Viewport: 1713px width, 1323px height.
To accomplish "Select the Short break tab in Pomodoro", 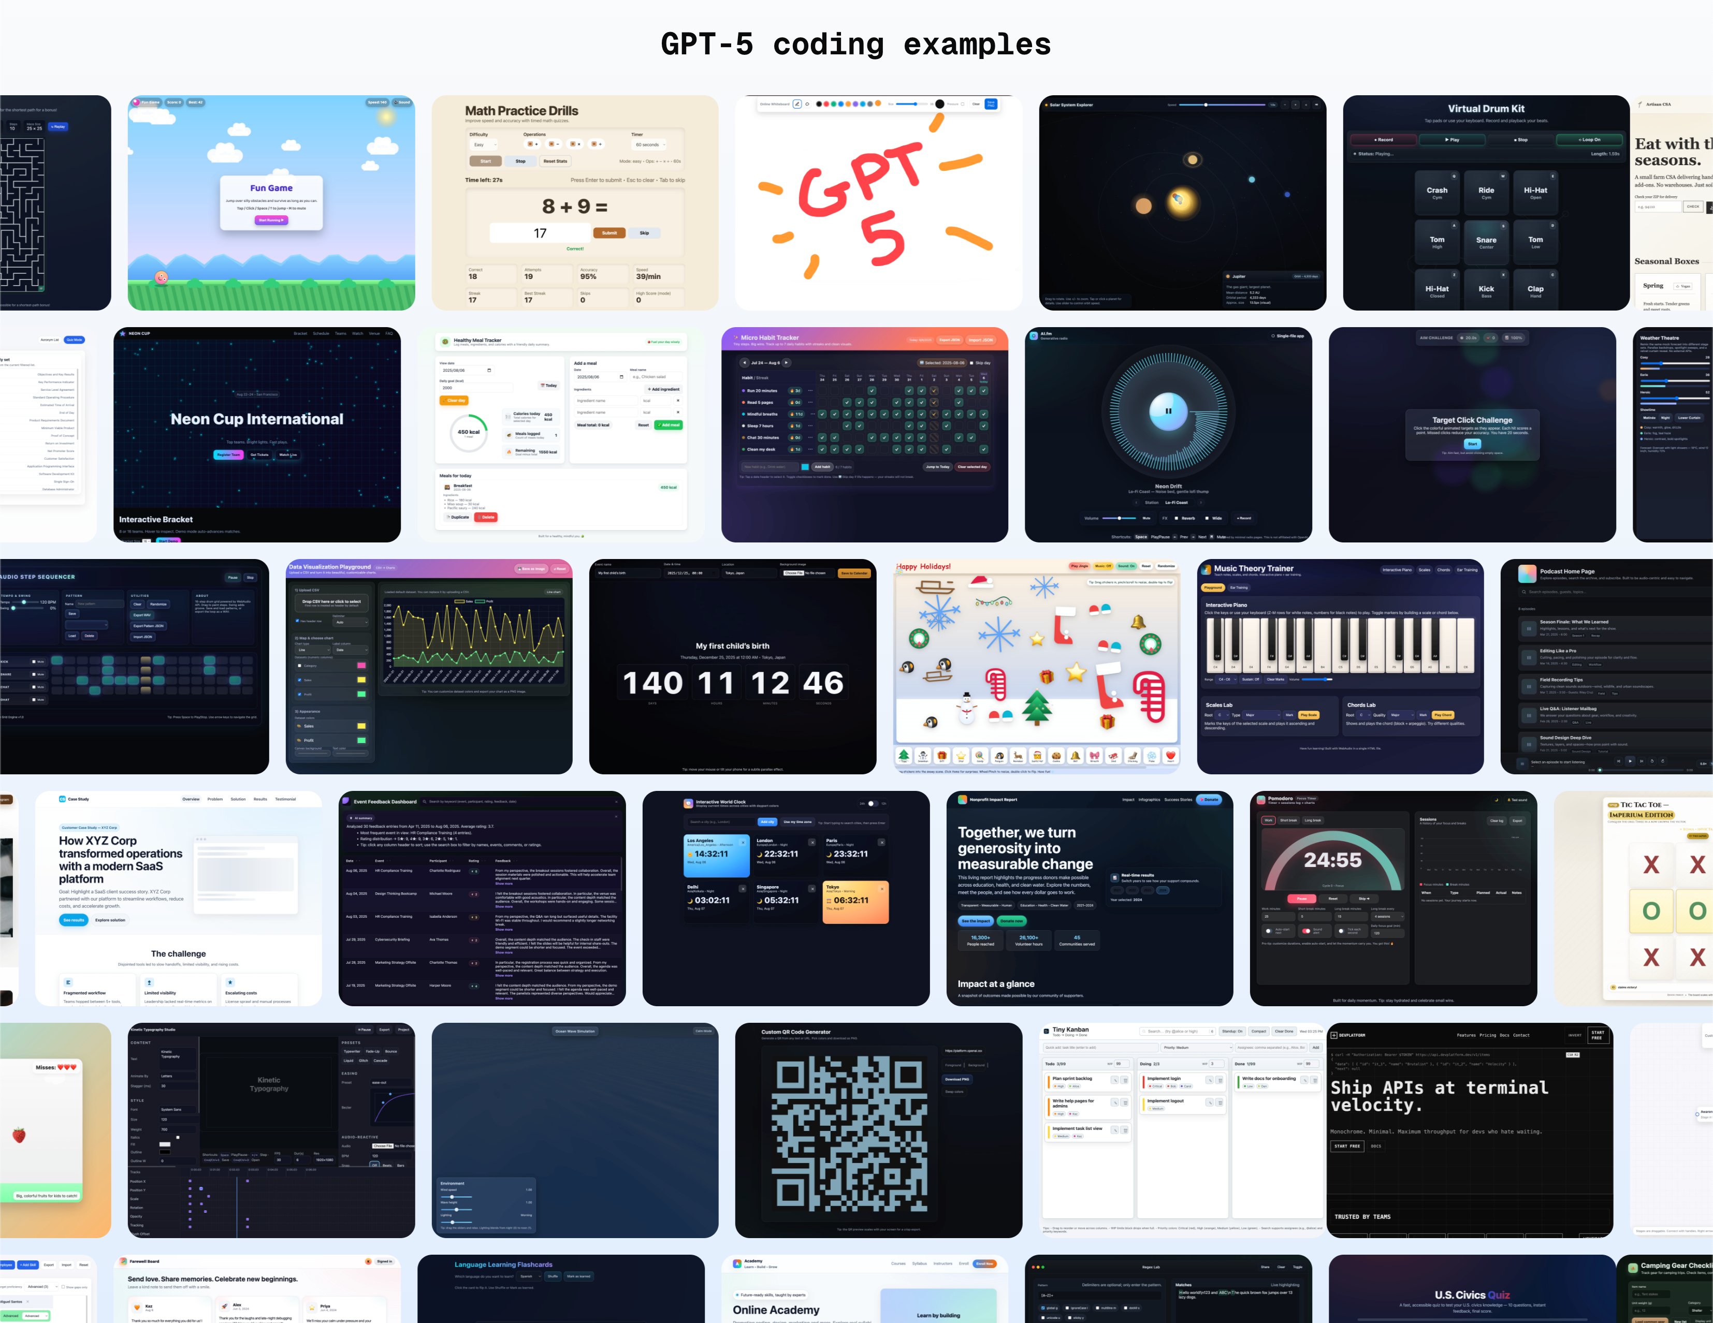I will pos(1288,820).
